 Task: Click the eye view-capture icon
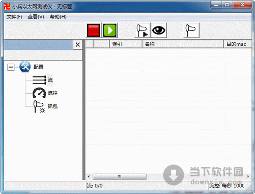click(x=159, y=31)
